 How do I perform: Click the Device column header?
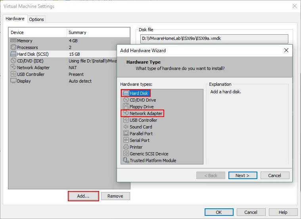pos(37,32)
